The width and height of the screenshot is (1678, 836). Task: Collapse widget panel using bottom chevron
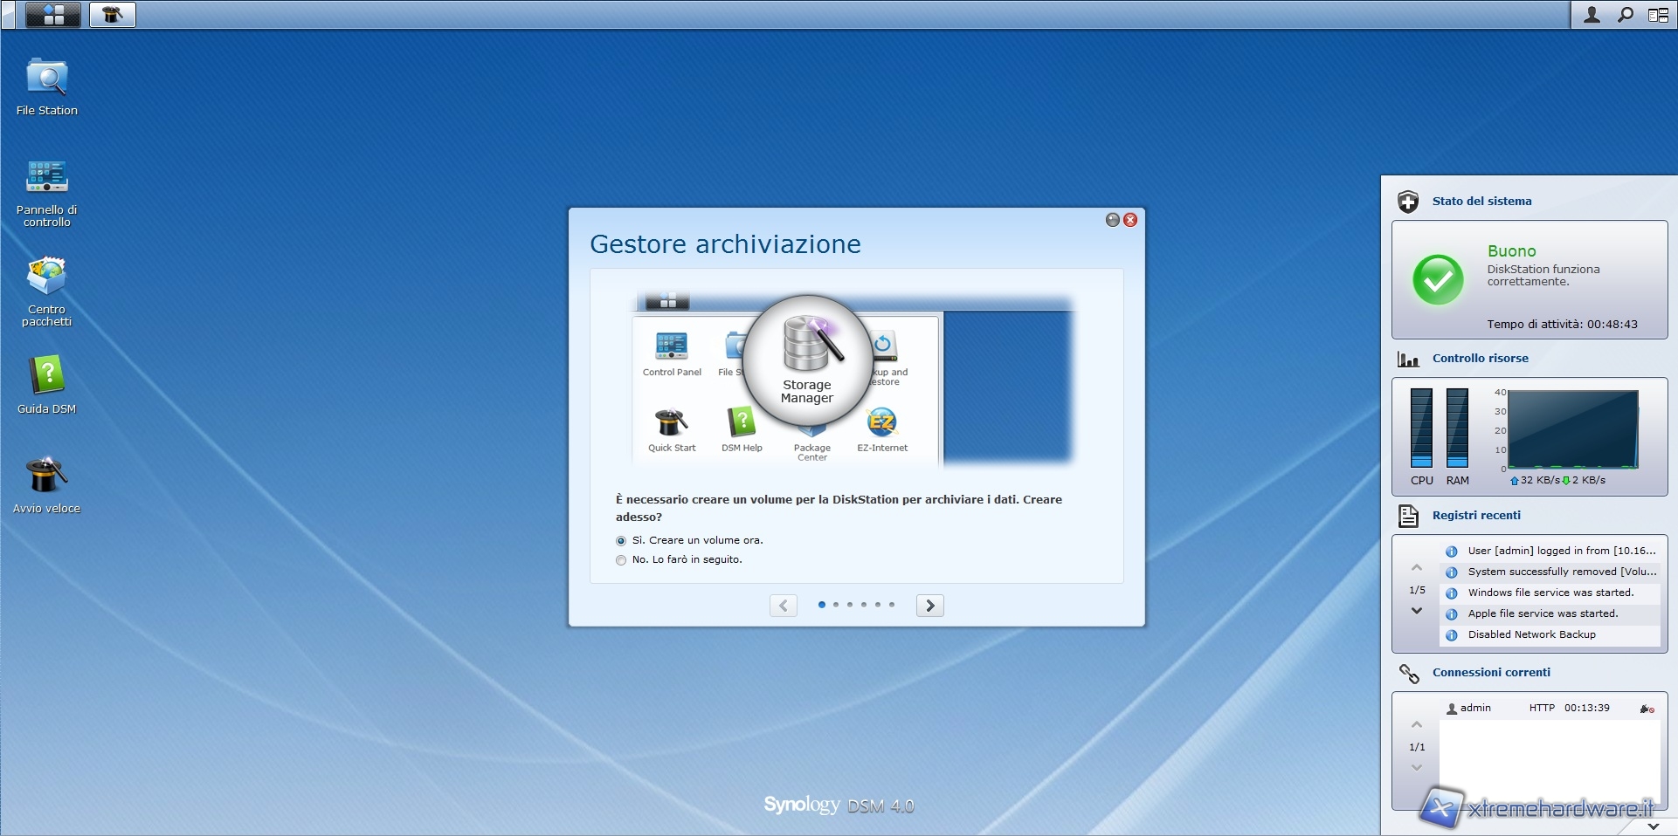coord(1652,826)
